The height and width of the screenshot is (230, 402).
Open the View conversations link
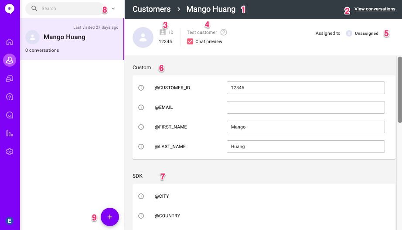click(x=375, y=9)
